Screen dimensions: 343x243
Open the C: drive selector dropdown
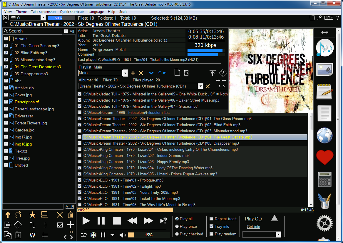pos(43,18)
